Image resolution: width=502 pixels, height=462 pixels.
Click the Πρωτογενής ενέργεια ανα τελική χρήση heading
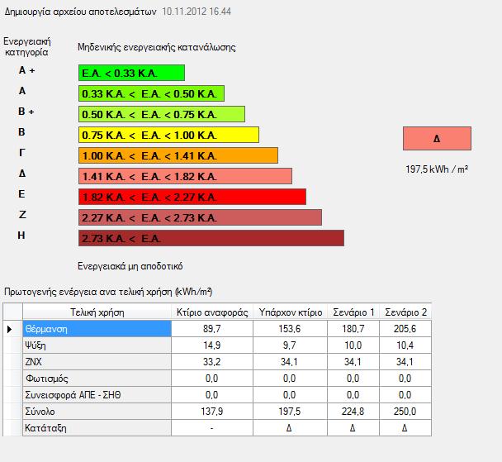tap(108, 292)
